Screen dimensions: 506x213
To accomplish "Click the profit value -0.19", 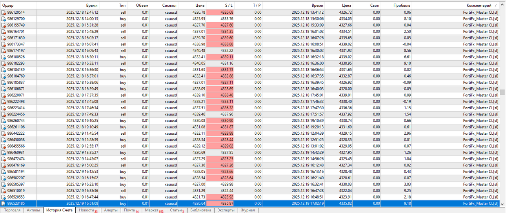I will (406, 101).
